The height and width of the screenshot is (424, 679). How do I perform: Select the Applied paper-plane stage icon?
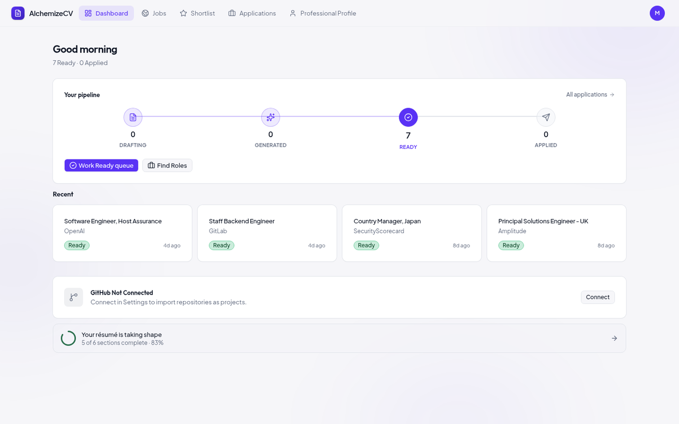pyautogui.click(x=546, y=117)
